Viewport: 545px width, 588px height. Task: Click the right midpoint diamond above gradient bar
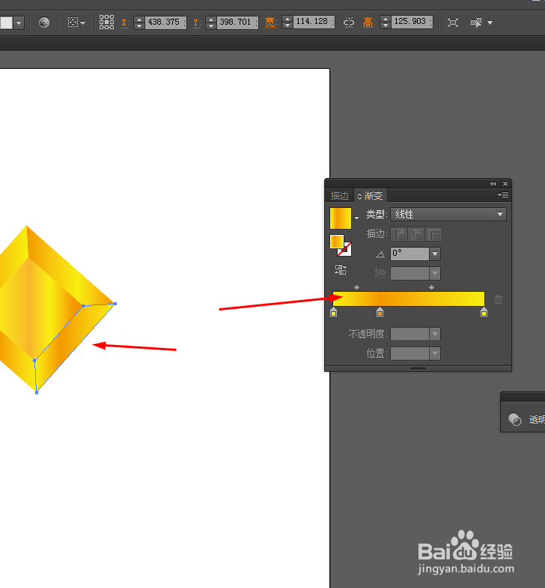pos(432,287)
